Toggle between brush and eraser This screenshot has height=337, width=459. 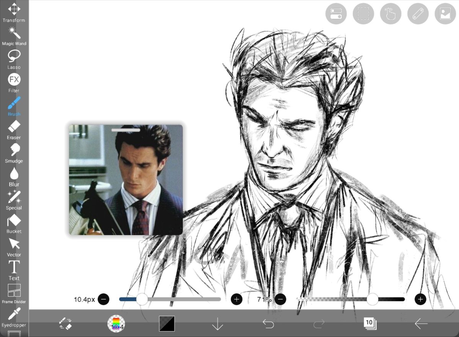click(x=65, y=324)
